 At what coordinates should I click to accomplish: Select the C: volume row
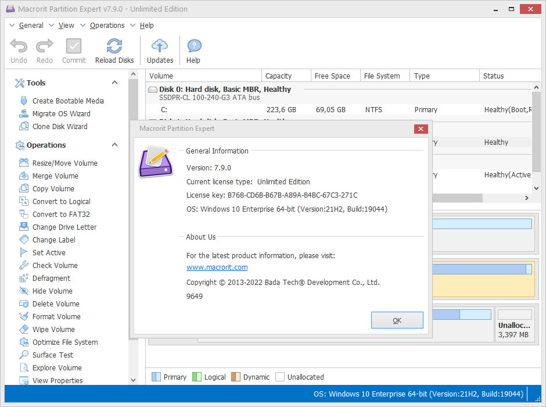tap(339, 110)
